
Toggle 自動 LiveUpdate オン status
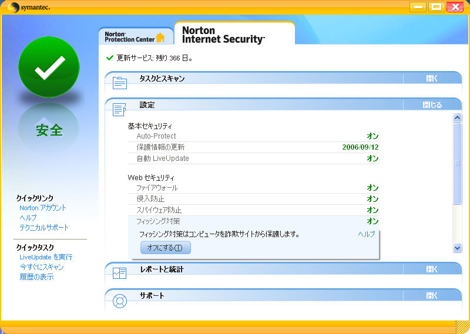coord(372,158)
